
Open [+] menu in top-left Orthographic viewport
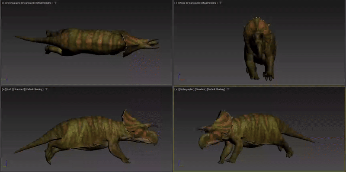pos(3,3)
